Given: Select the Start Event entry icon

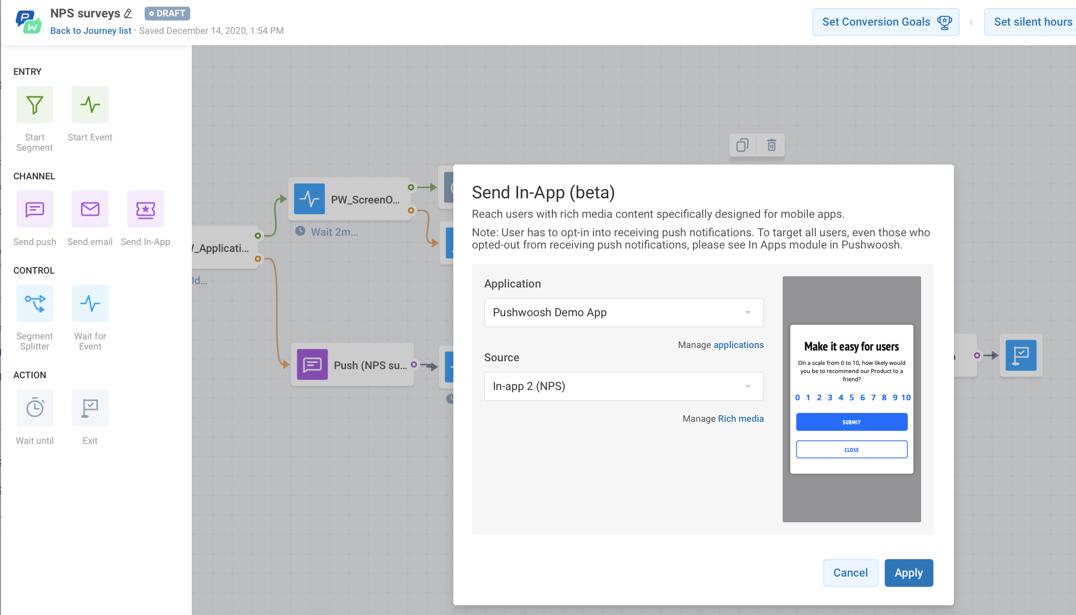Looking at the screenshot, I should (x=90, y=105).
